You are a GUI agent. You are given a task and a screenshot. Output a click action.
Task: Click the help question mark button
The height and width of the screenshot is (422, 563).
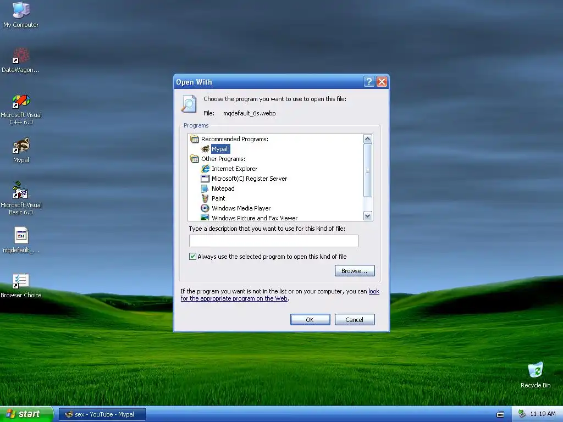click(369, 82)
